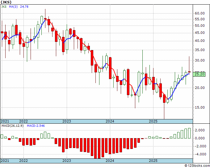Viewport: 210px width, 168px height.
Task: Click 2023 on the price chart timeline
Action: 67,121
